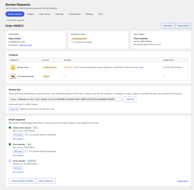Screen dimensions: 194x190
Task: Click the customer name Maya Collins
Action: point(15,38)
